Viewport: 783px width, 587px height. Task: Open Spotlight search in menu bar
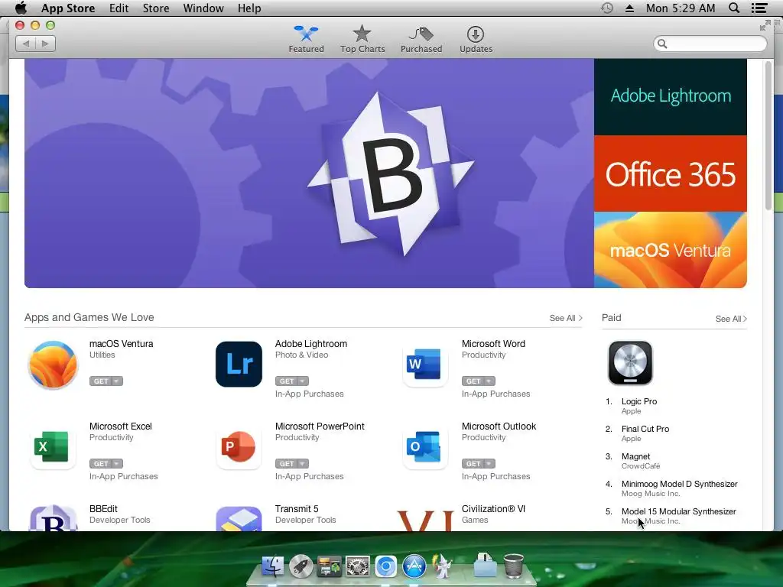734,8
